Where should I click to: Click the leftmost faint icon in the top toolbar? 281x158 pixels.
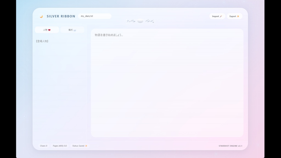pyautogui.click(x=128, y=21)
